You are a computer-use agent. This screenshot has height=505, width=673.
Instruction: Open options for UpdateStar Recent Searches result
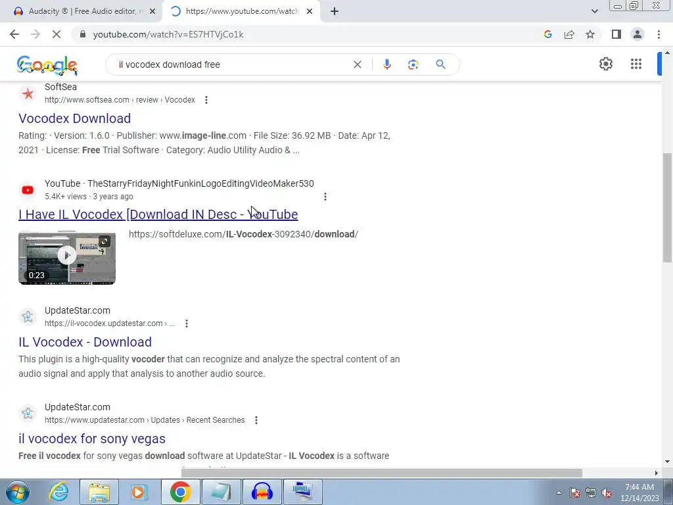tap(256, 420)
